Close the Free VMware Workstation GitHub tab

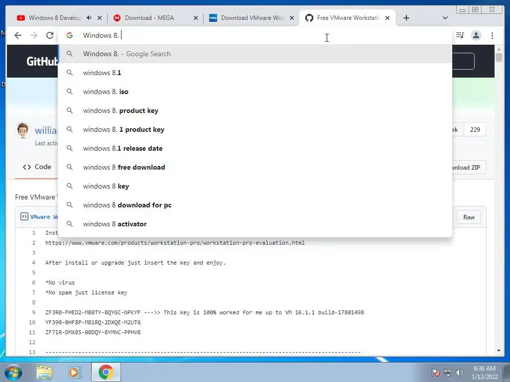click(387, 18)
